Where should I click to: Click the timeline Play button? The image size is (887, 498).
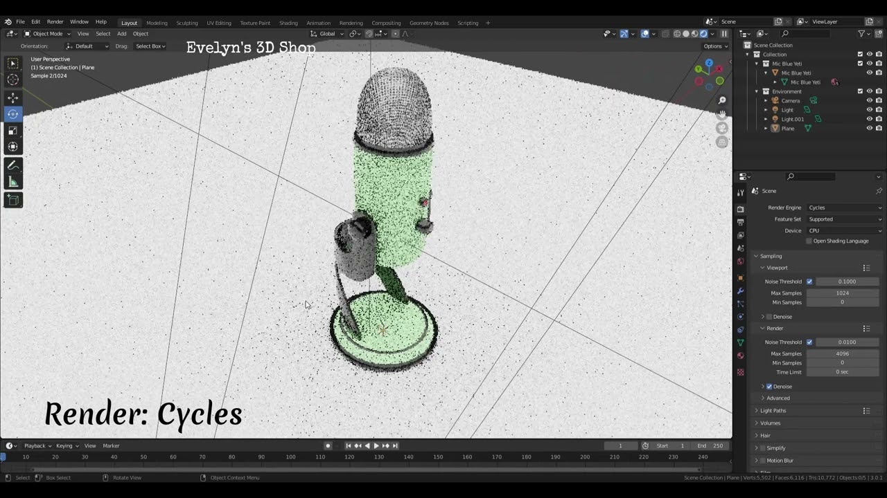click(376, 446)
